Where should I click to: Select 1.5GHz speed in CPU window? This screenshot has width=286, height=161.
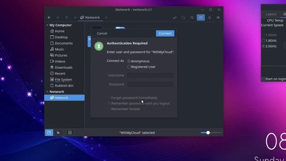[x=269, y=35]
